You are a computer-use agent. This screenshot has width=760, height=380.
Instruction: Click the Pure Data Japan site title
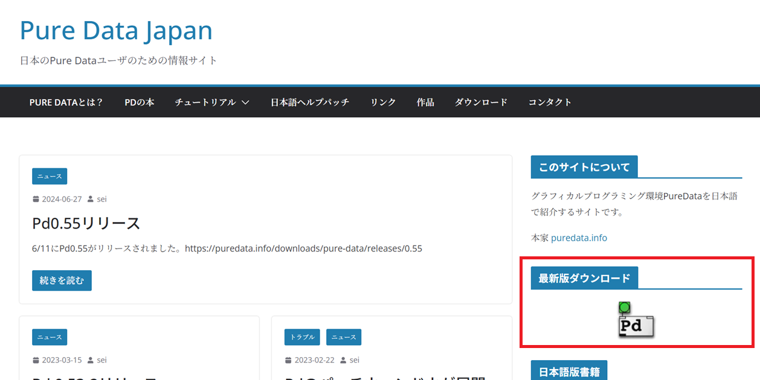pyautogui.click(x=116, y=30)
